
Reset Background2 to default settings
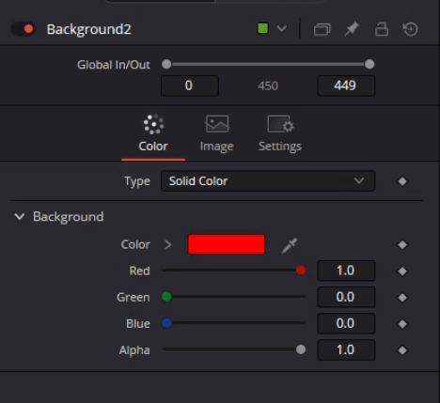click(411, 29)
